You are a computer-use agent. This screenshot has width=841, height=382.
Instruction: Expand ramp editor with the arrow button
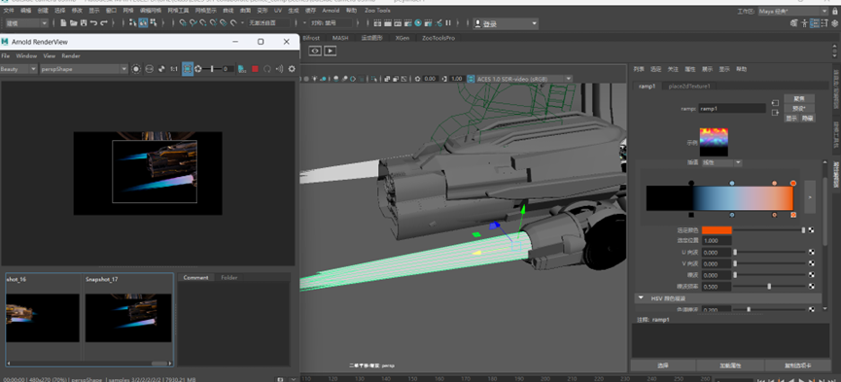[x=810, y=197]
